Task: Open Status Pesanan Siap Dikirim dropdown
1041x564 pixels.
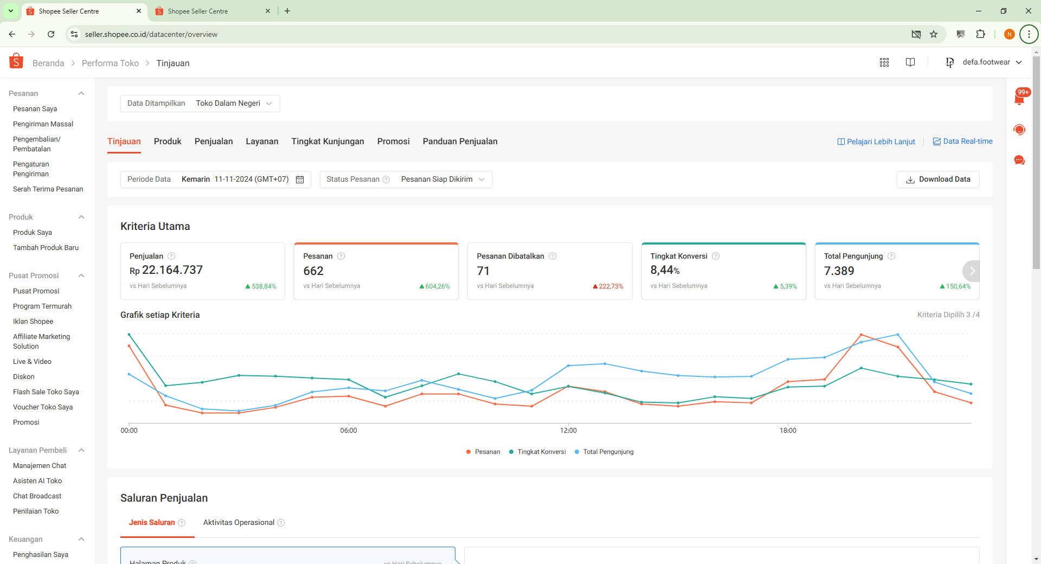Action: pos(406,180)
